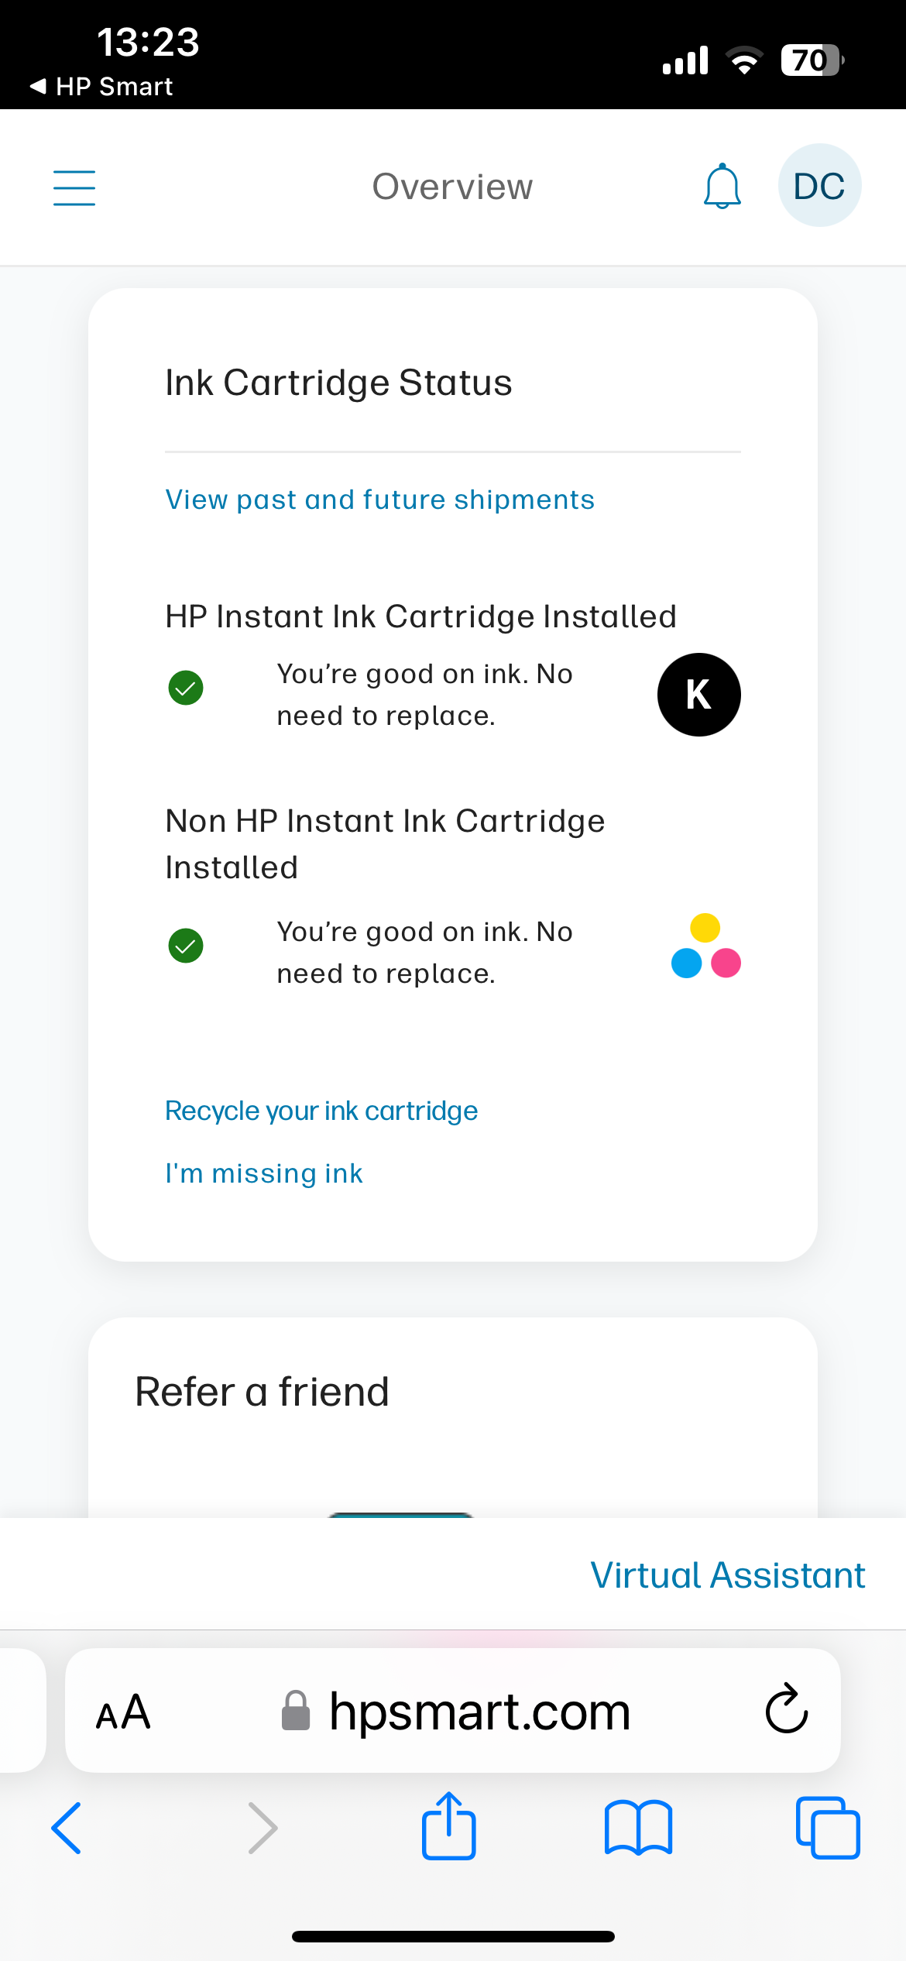This screenshot has width=906, height=1961.
Task: Open the hamburger navigation menu
Action: (74, 187)
